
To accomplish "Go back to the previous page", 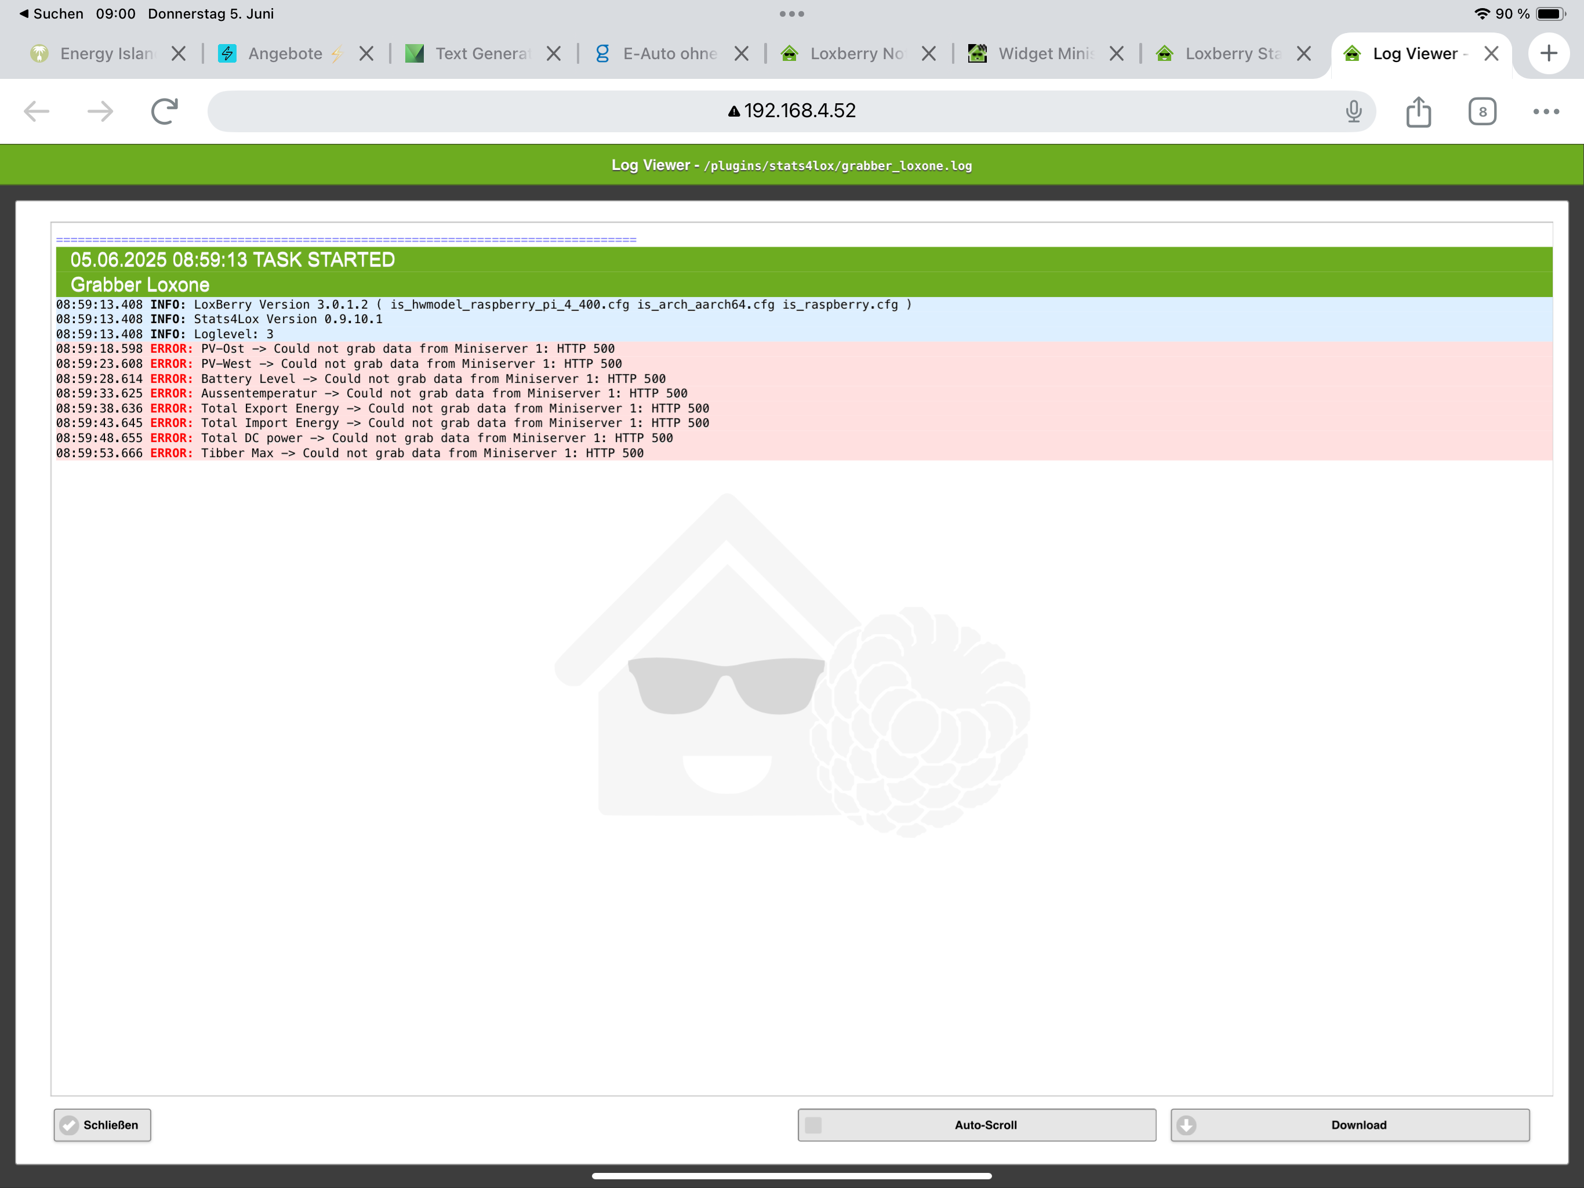I will 37,111.
